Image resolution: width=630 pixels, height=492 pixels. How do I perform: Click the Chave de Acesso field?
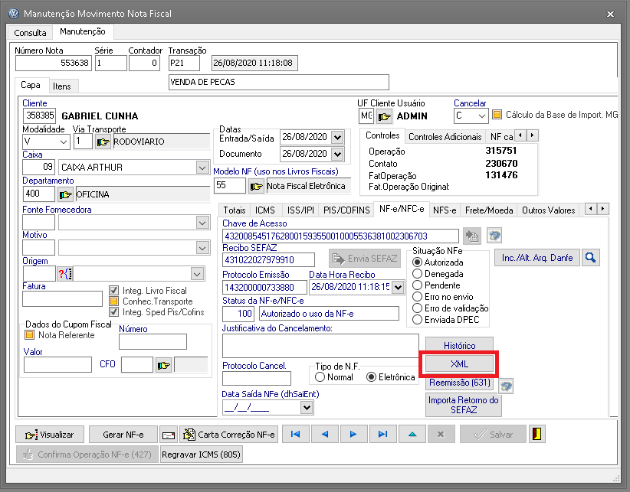(x=340, y=236)
